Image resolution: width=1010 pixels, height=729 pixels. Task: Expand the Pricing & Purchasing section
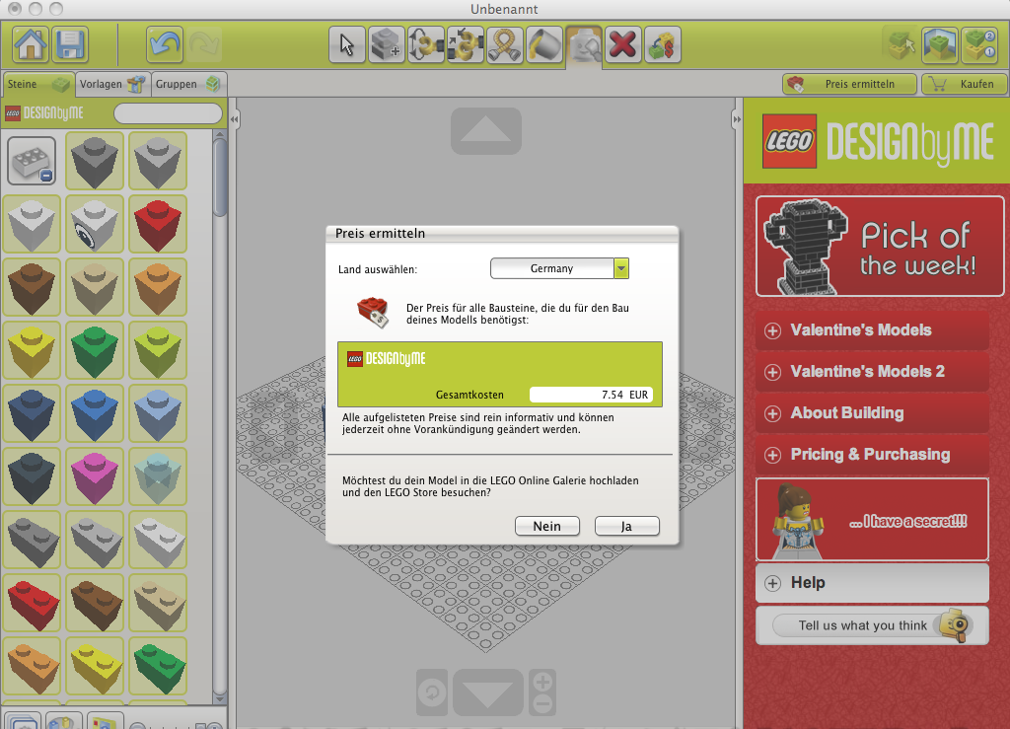(872, 456)
